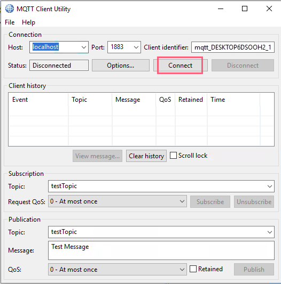This screenshot has height=284, width=281.
Task: Click the Status field showing Disconnected
Action: click(59, 66)
